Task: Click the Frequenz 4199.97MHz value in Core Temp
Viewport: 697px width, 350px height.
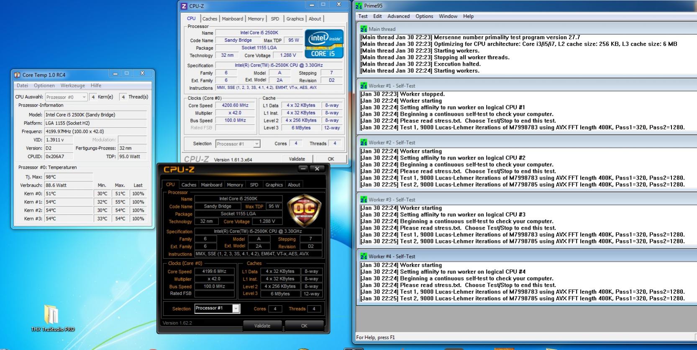Action: (96, 132)
